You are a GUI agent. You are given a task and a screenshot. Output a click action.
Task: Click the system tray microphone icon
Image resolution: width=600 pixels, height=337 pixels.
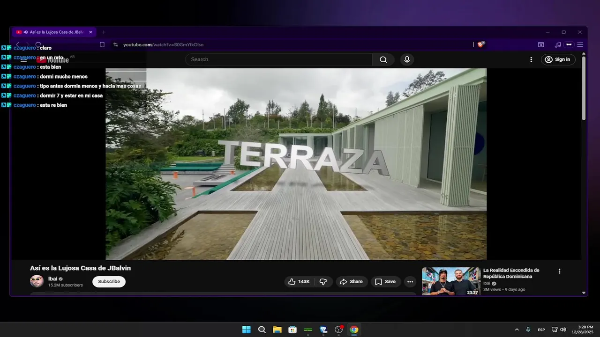point(528,330)
